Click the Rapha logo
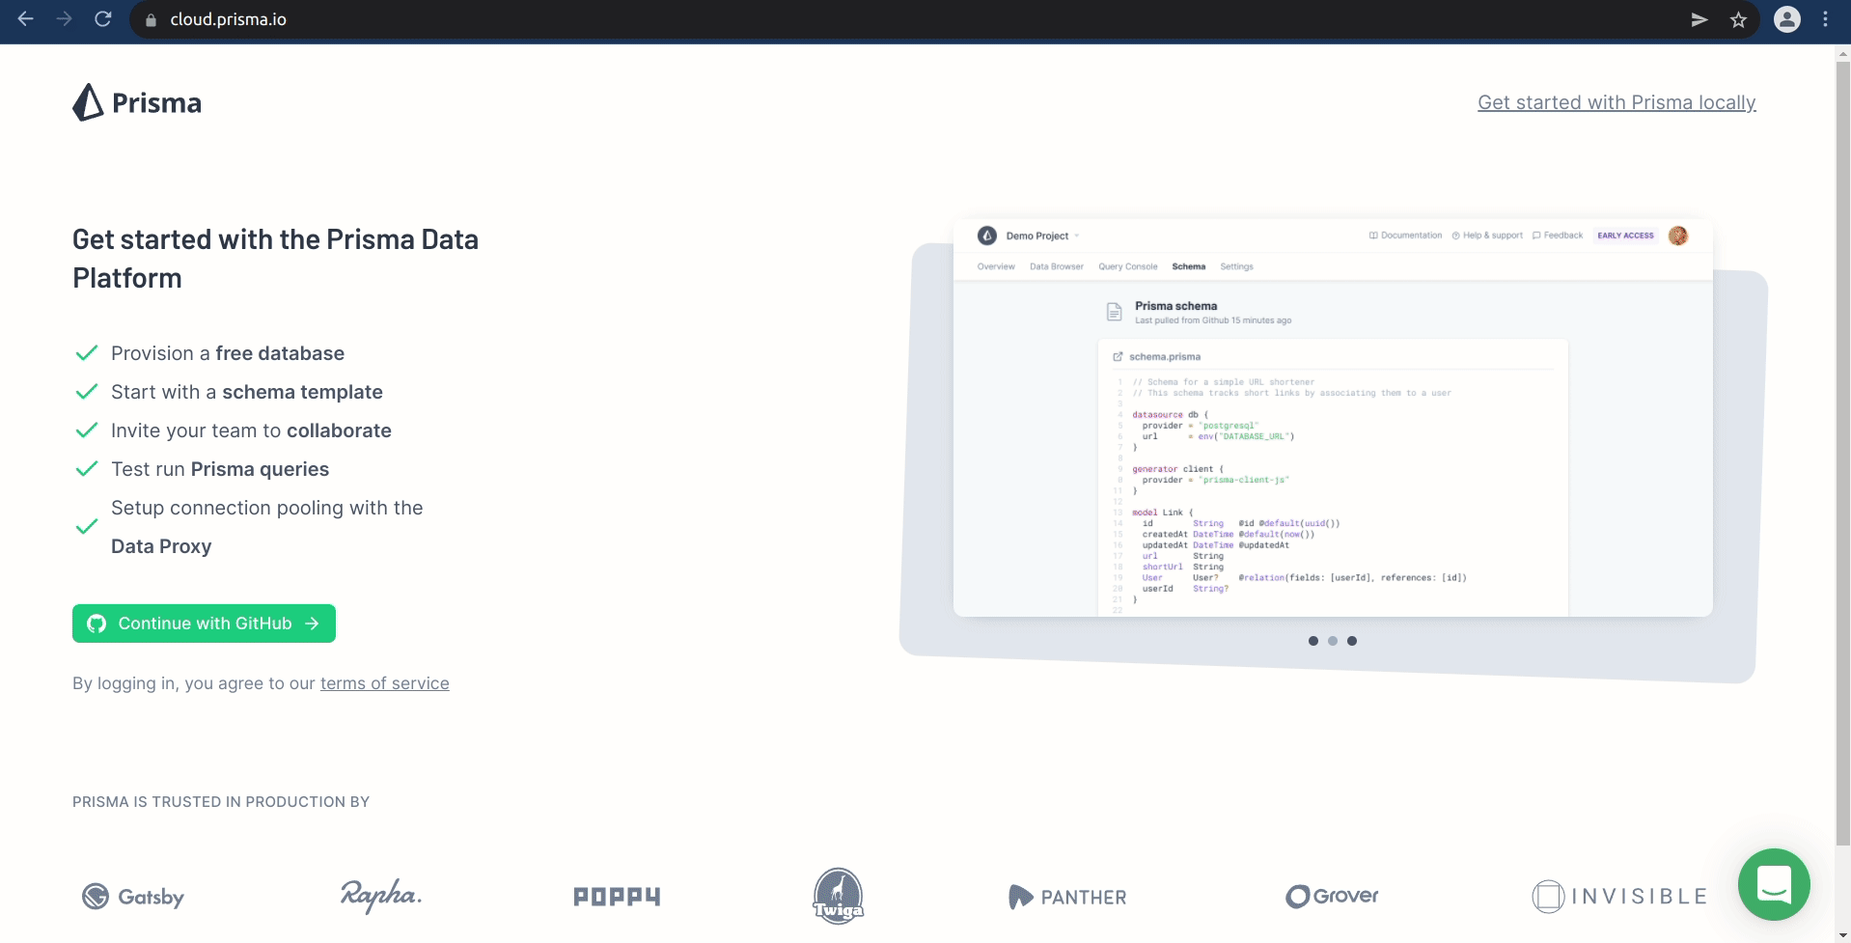The width and height of the screenshot is (1851, 943). (381, 896)
